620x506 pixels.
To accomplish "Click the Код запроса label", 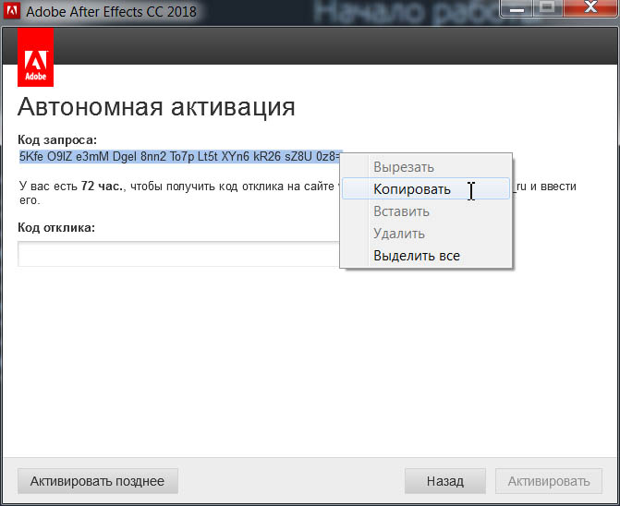I will point(57,139).
